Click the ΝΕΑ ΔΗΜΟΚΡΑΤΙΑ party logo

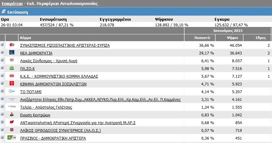(12, 52)
